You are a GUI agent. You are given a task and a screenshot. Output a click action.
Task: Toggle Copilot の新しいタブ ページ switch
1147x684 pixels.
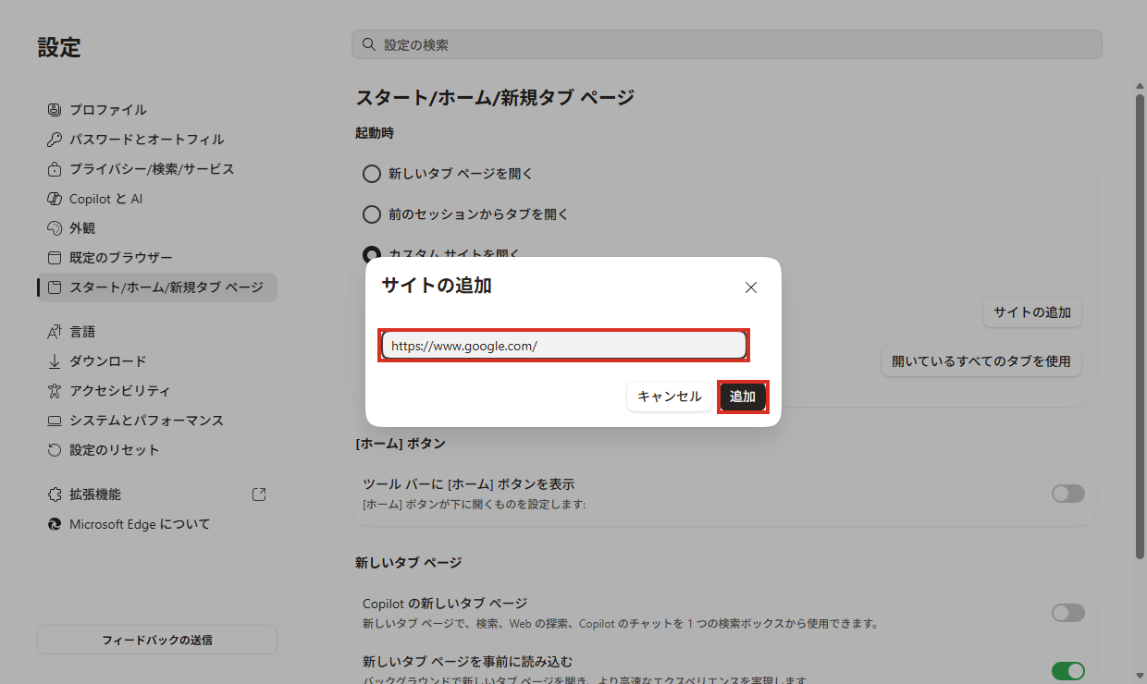click(1068, 612)
